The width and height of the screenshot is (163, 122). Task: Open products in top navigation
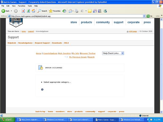[x=86, y=22]
